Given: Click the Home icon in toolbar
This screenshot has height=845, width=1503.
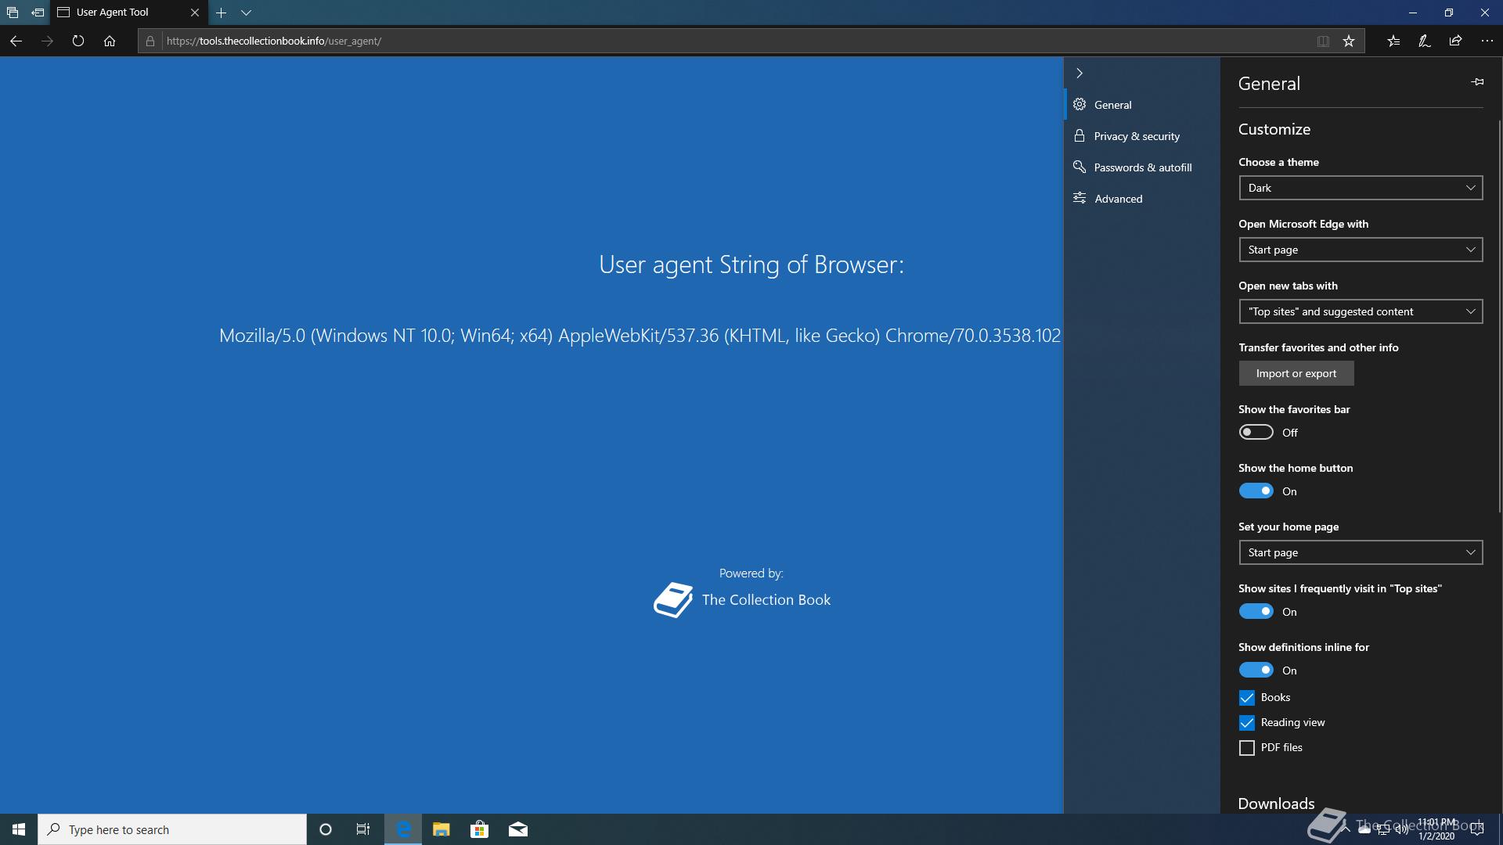Looking at the screenshot, I should click(x=110, y=41).
